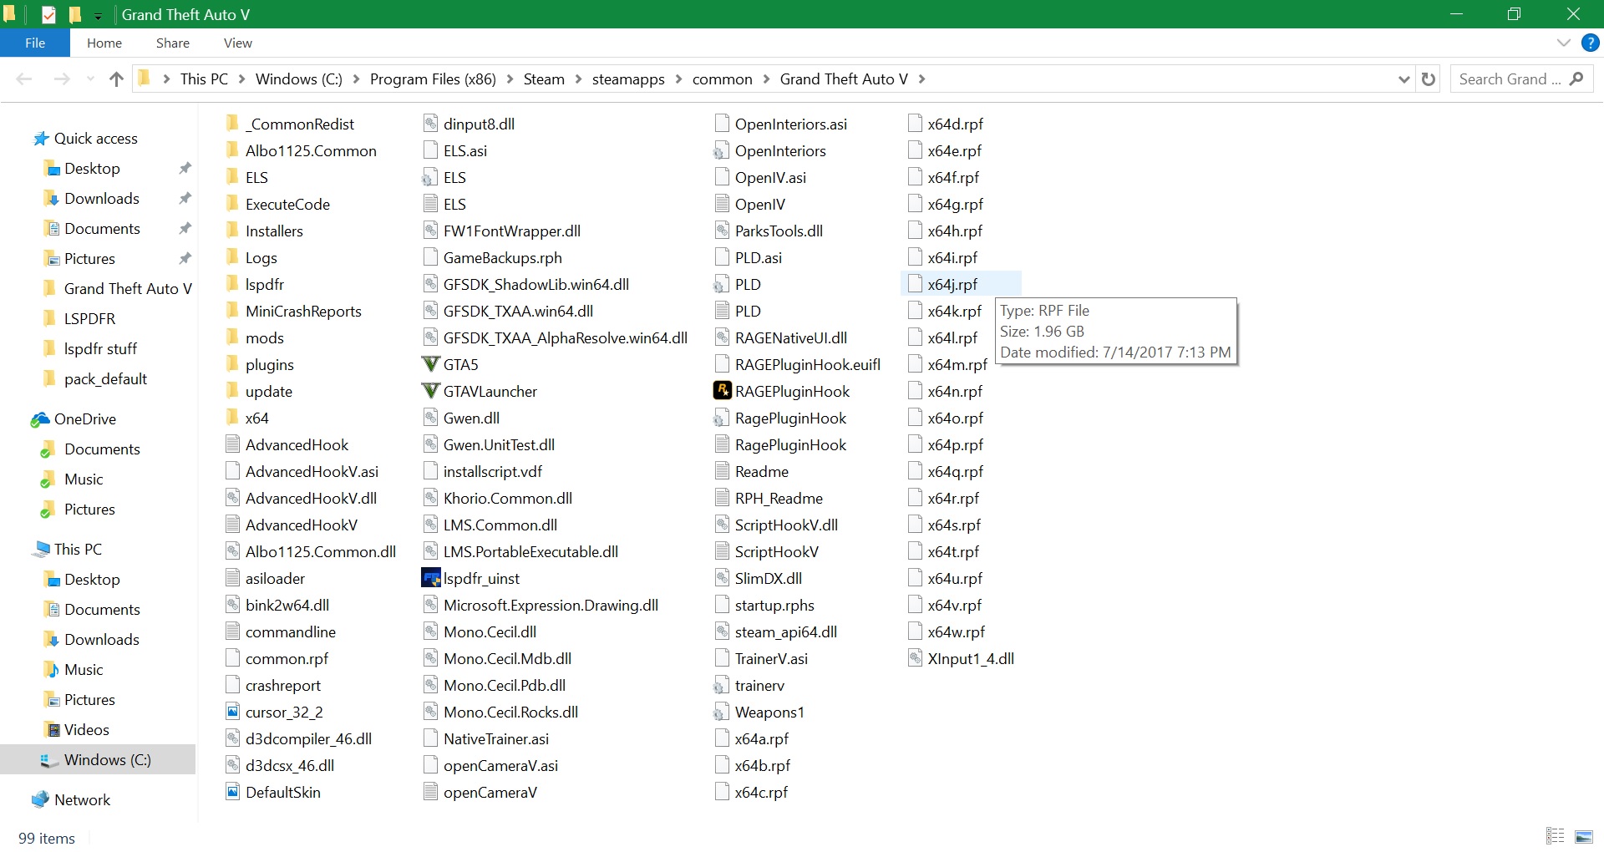Select the RAGEPluginHook application icon
This screenshot has width=1604, height=852.
pos(723,391)
